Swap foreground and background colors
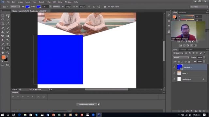This screenshot has height=117, width=209. (x=7, y=56)
